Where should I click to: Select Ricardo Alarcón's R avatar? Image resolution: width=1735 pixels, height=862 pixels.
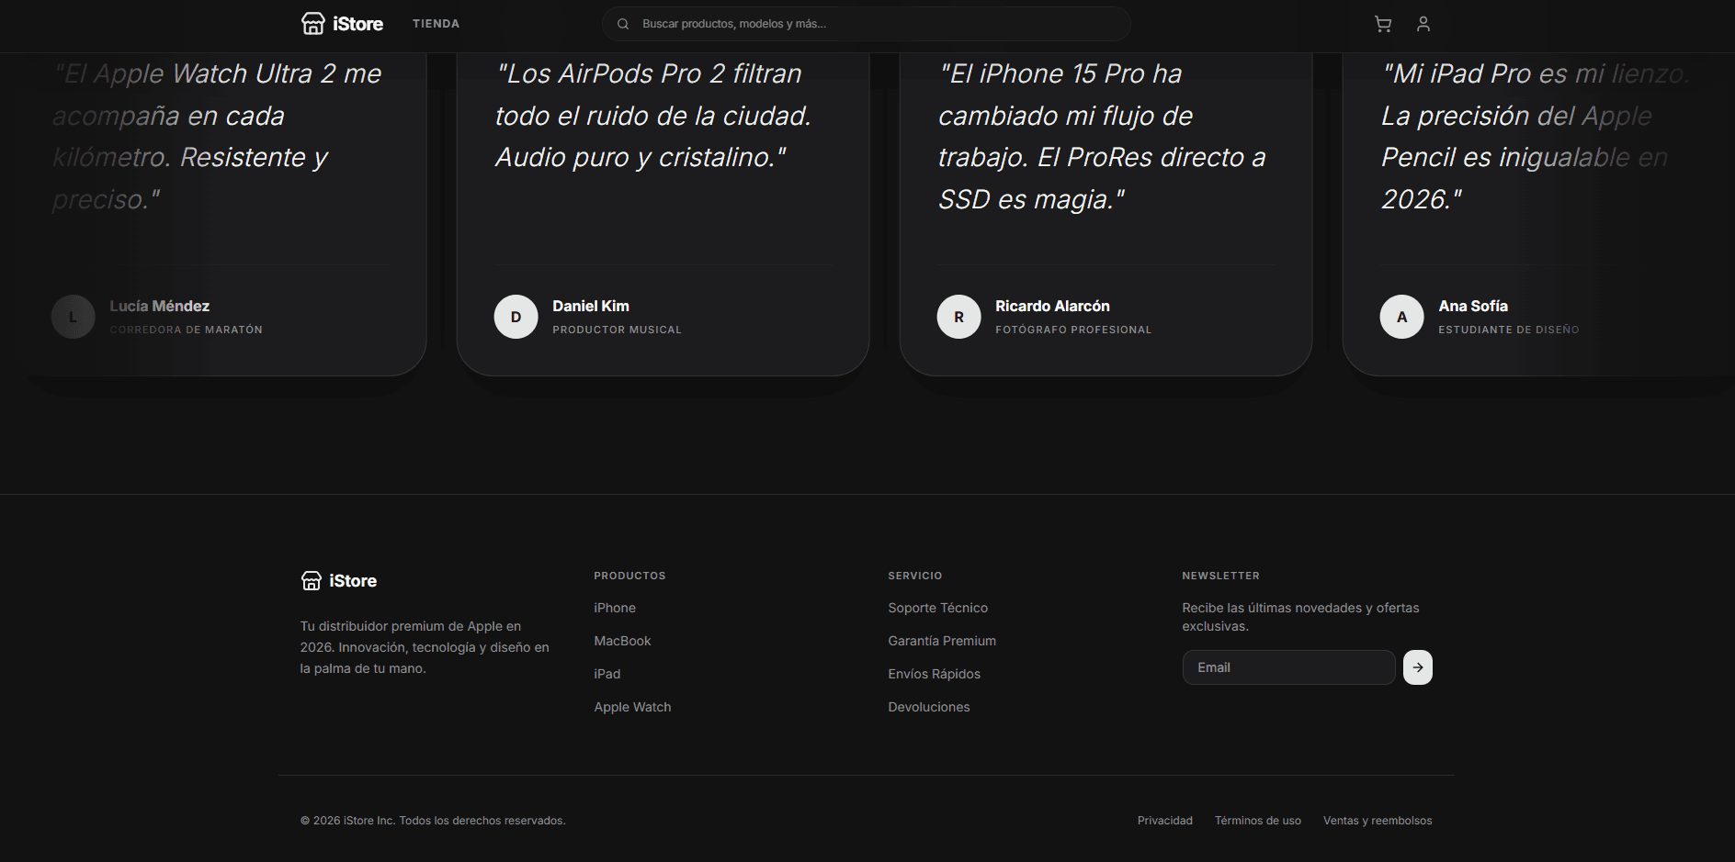coord(959,317)
